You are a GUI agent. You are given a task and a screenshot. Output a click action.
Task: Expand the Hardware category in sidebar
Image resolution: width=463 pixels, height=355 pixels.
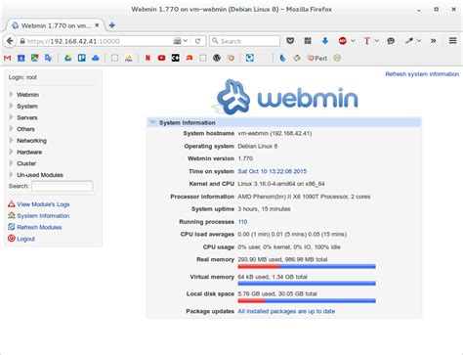click(11, 152)
